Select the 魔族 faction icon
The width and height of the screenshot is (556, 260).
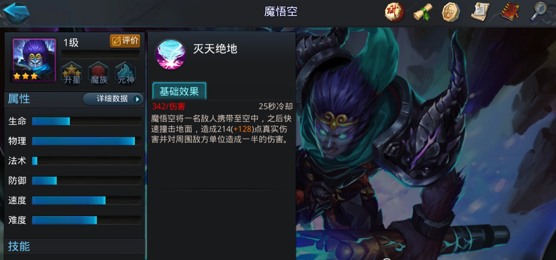pos(99,73)
